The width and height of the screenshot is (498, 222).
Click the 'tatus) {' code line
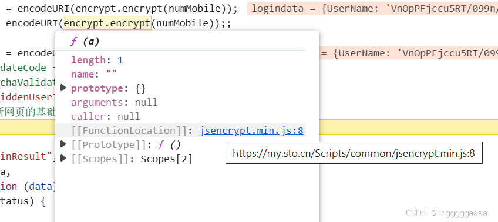23,201
